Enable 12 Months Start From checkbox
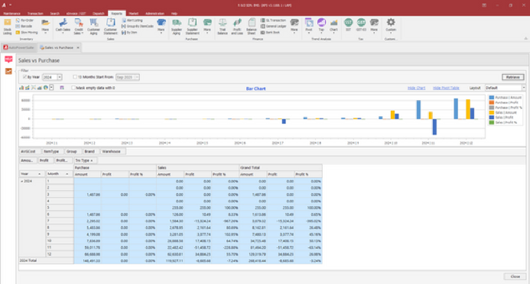 pyautogui.click(x=75, y=77)
